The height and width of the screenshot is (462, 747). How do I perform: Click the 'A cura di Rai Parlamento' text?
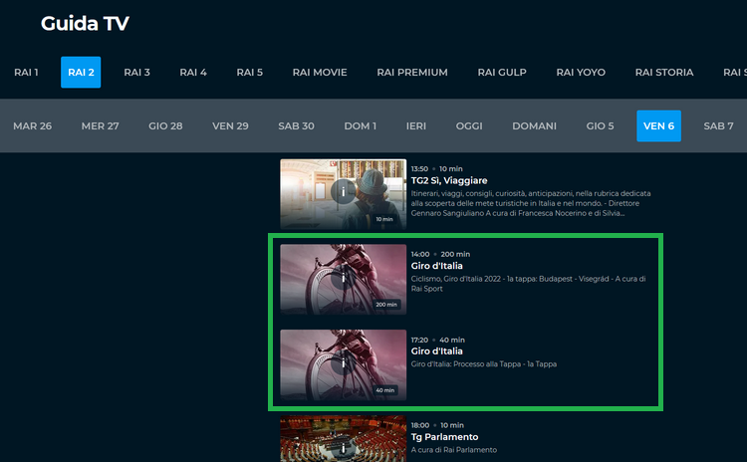point(454,450)
